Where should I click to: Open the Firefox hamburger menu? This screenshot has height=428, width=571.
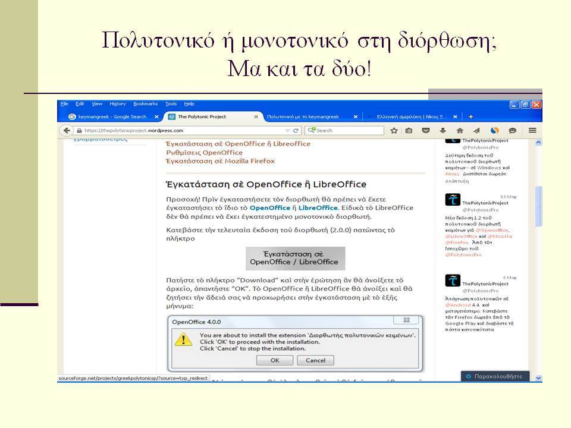532,130
